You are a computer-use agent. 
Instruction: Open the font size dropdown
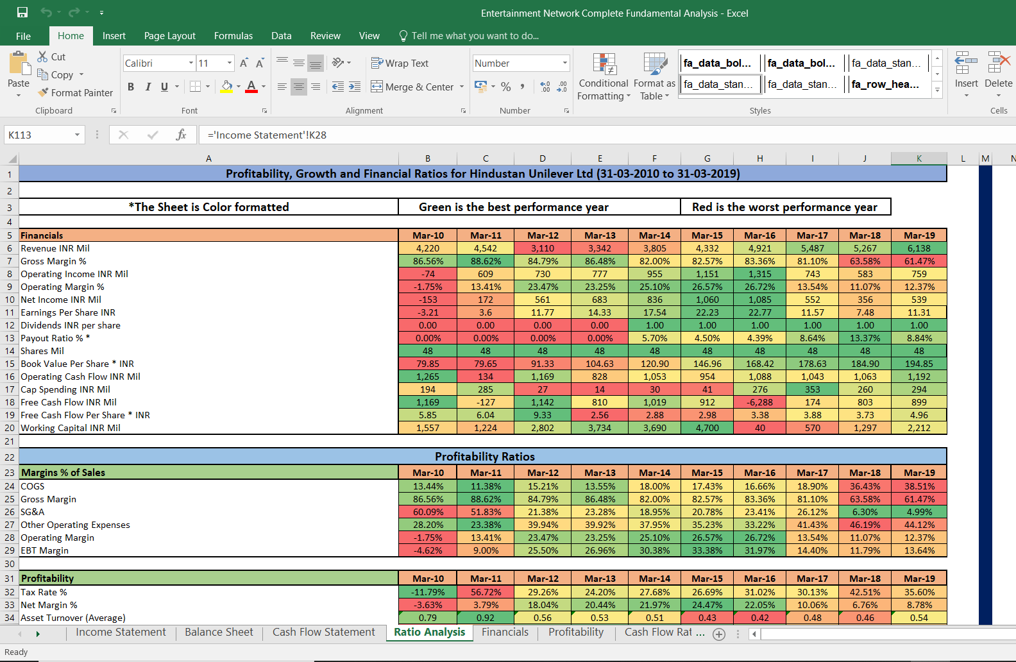(230, 63)
